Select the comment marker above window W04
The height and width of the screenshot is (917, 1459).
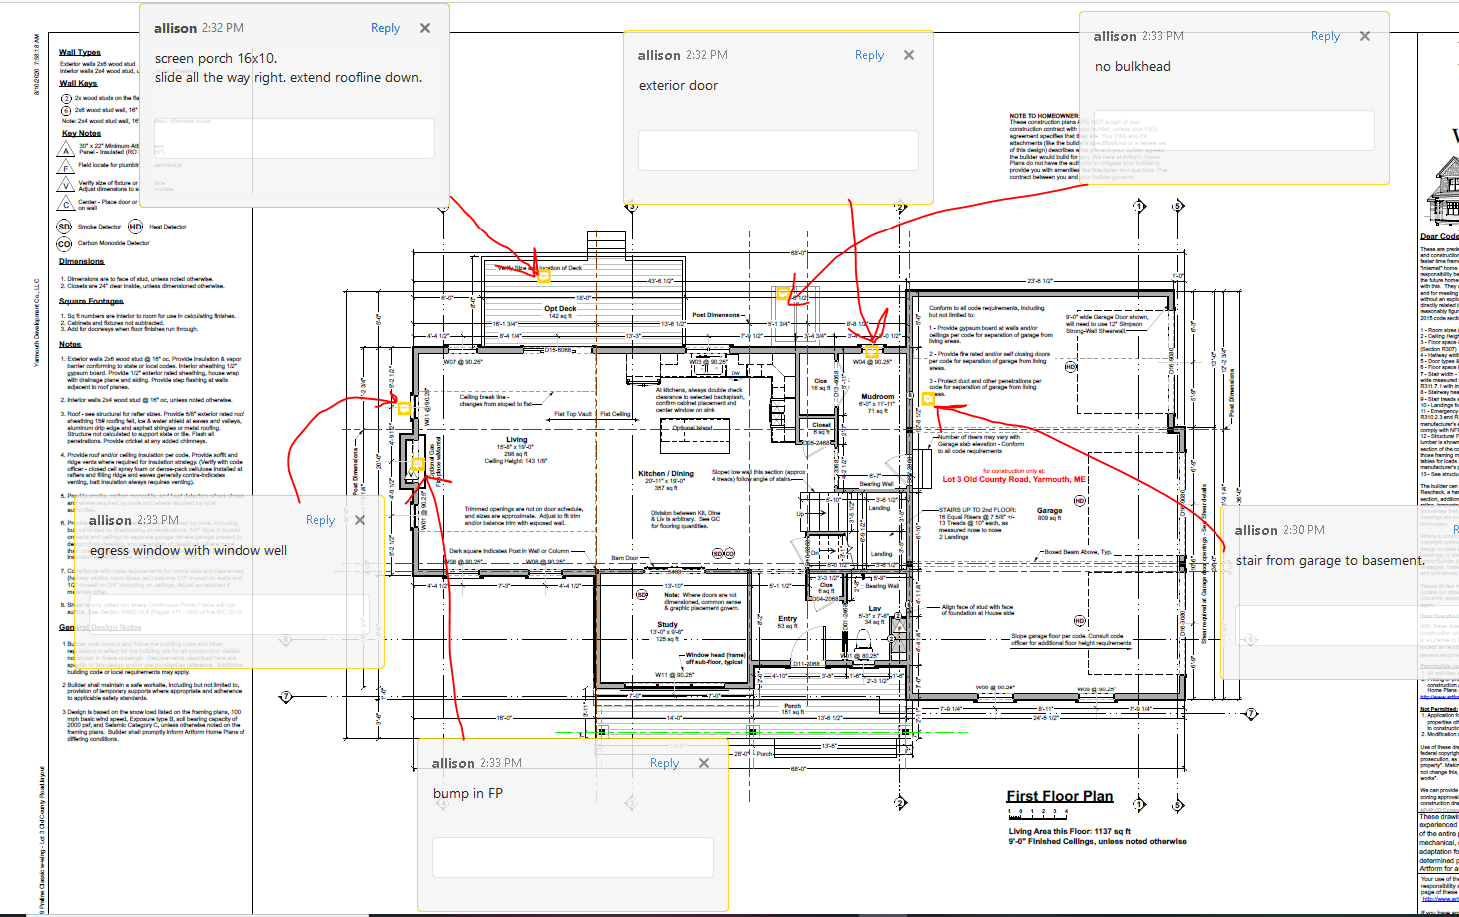[x=871, y=351]
